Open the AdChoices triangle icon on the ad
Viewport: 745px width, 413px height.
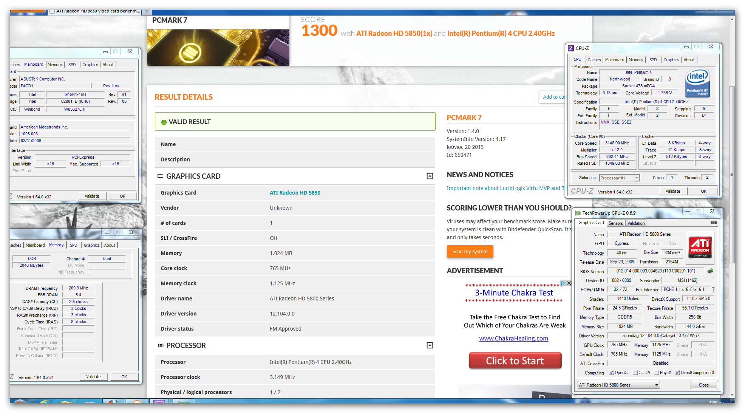(x=563, y=283)
